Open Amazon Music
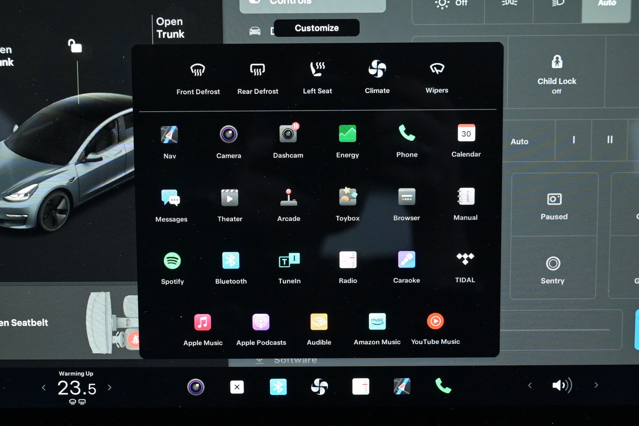Screen dimensions: 639x426 pos(377,329)
